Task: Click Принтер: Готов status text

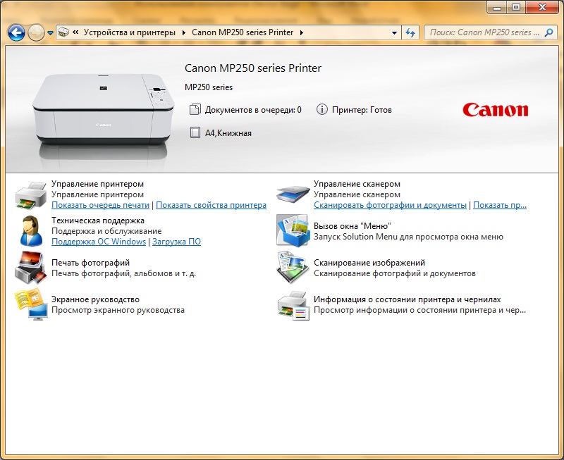Action: tap(362, 110)
